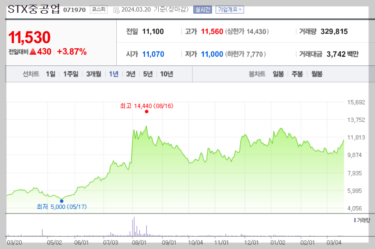Select the 1년 line chart tab
Viewport: 375px width, 249px height.
[x=114, y=74]
